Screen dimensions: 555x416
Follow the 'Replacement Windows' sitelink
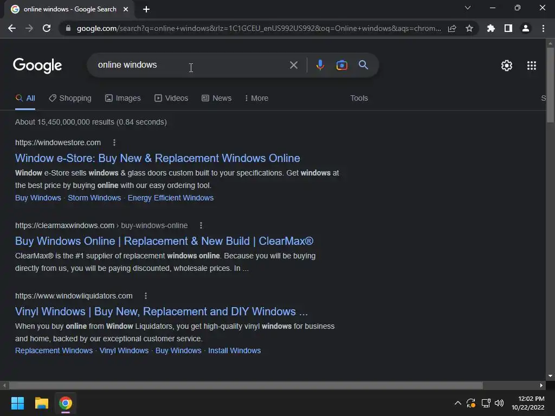(x=54, y=350)
